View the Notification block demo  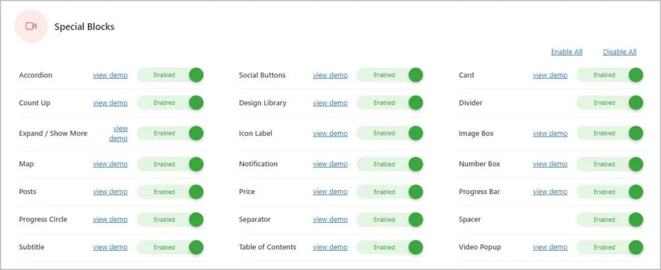click(x=330, y=164)
